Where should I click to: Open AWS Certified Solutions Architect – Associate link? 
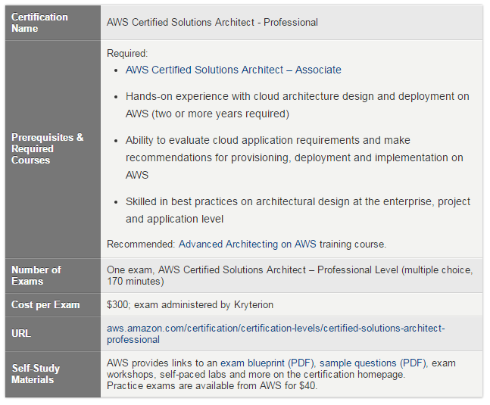[233, 70]
